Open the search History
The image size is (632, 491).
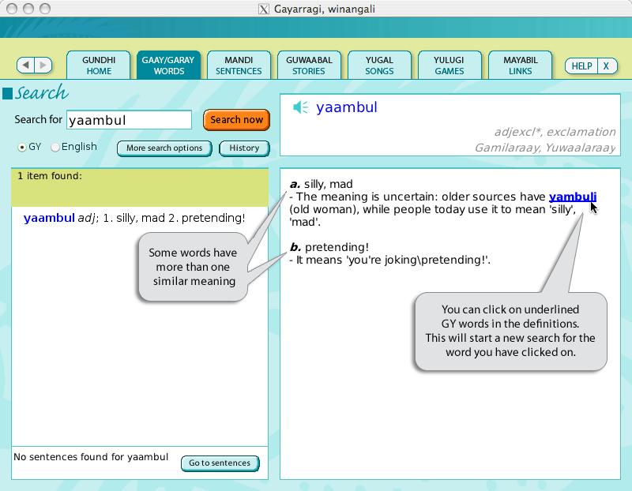[x=244, y=148]
